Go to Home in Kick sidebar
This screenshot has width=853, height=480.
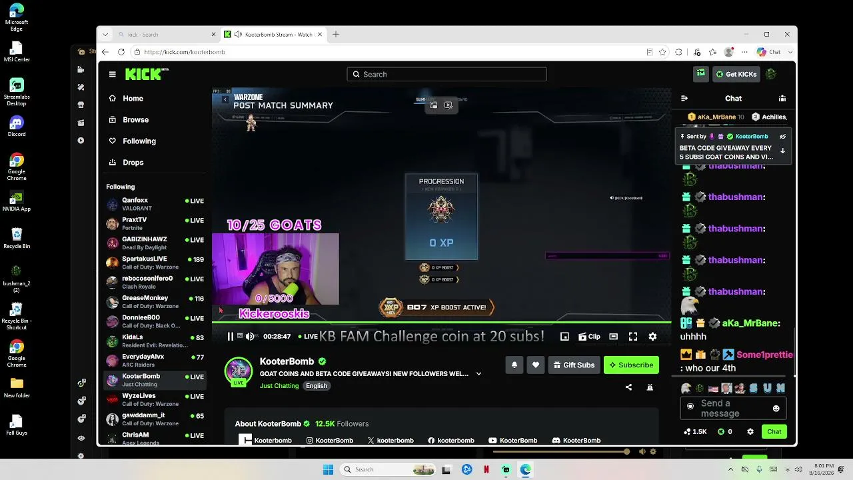click(155, 99)
